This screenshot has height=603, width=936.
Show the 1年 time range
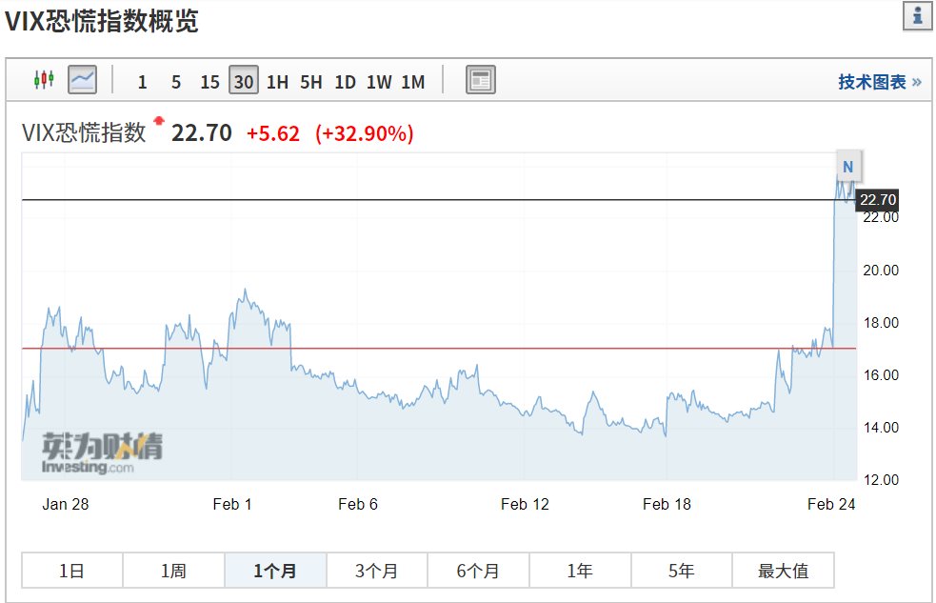click(x=579, y=571)
